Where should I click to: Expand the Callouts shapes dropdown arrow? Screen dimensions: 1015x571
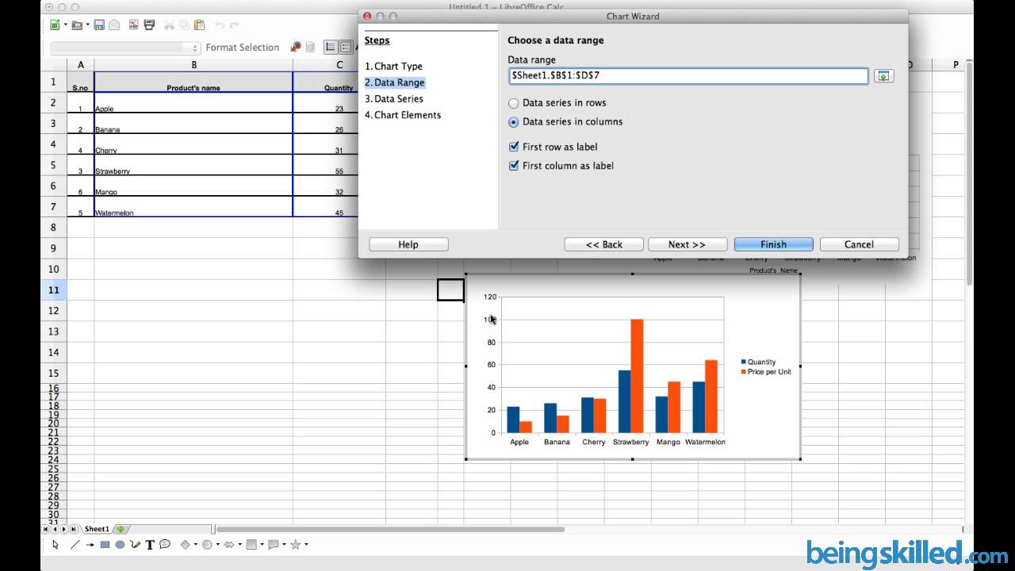pyautogui.click(x=284, y=544)
